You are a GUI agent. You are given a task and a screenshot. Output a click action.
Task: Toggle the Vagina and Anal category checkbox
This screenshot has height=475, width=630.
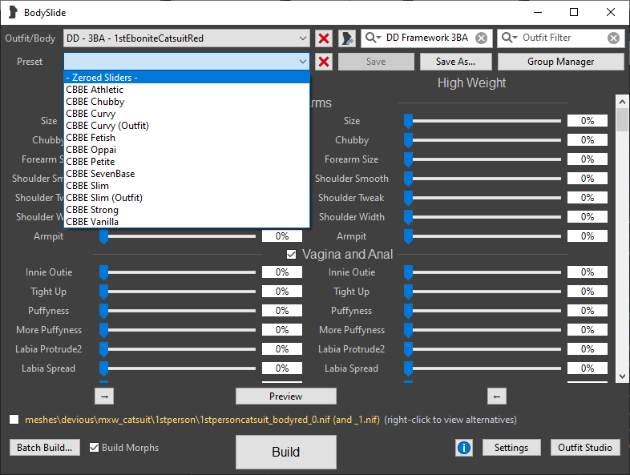point(291,254)
